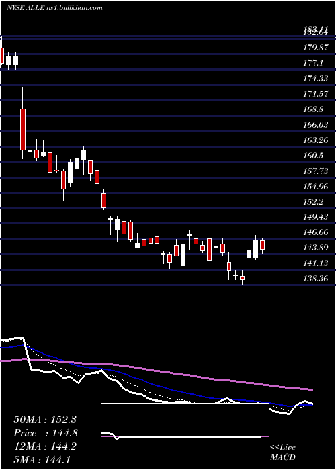Click the NYSE ALLE chart title text

coord(54,8)
